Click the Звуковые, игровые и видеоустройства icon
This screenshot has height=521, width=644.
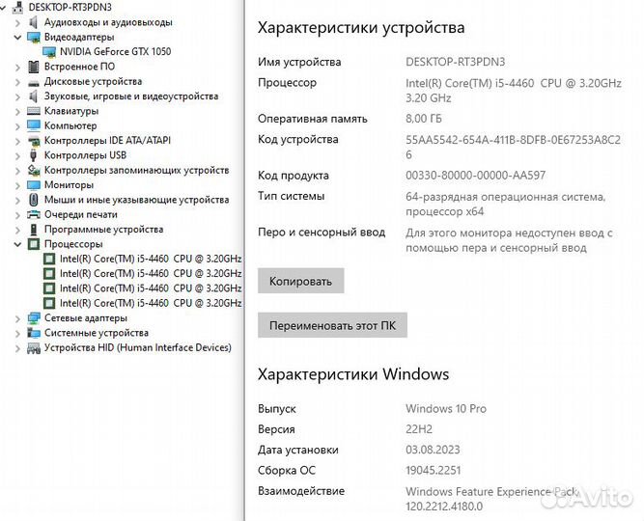pyautogui.click(x=33, y=96)
